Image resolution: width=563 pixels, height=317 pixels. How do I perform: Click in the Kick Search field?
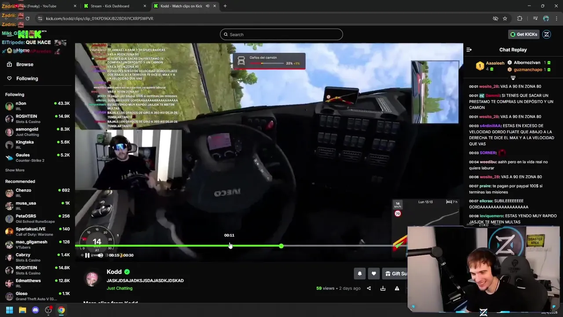281,34
